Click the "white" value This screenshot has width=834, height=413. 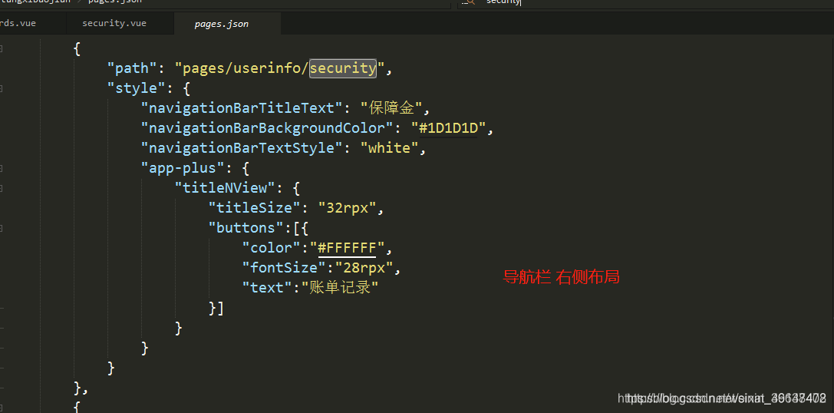tap(390, 148)
